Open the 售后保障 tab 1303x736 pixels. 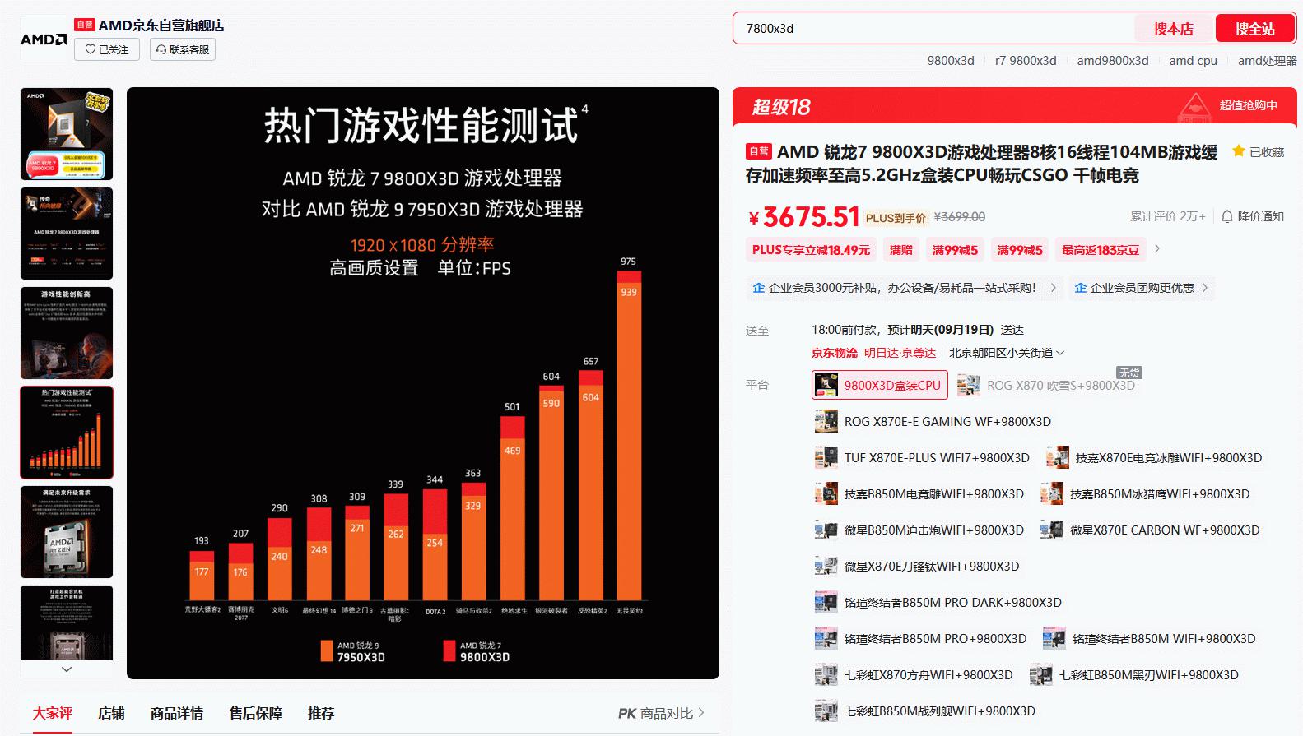[x=255, y=713]
